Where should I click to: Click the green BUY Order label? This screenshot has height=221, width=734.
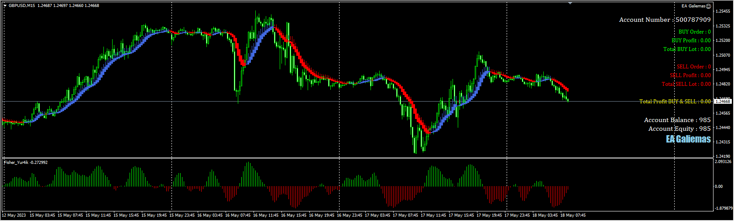pos(694,32)
